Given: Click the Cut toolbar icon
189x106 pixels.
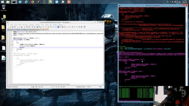Looking at the screenshot, I should (x=25, y=27).
